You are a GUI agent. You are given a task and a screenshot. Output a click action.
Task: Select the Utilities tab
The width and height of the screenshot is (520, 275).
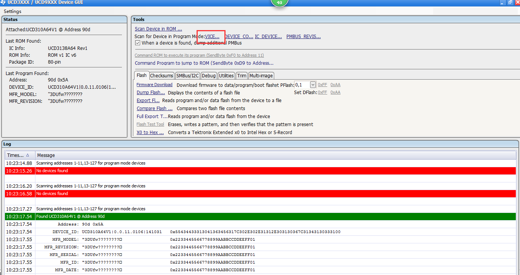pos(226,76)
